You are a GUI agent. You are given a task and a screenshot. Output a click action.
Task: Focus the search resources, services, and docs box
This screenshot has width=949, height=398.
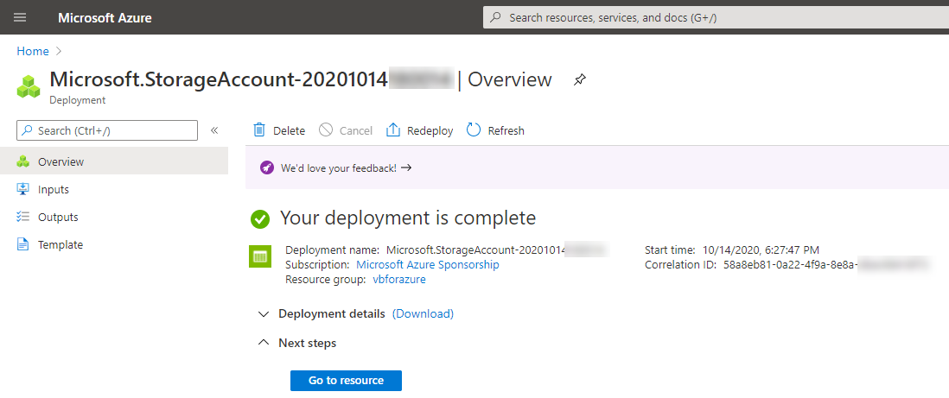[716, 17]
